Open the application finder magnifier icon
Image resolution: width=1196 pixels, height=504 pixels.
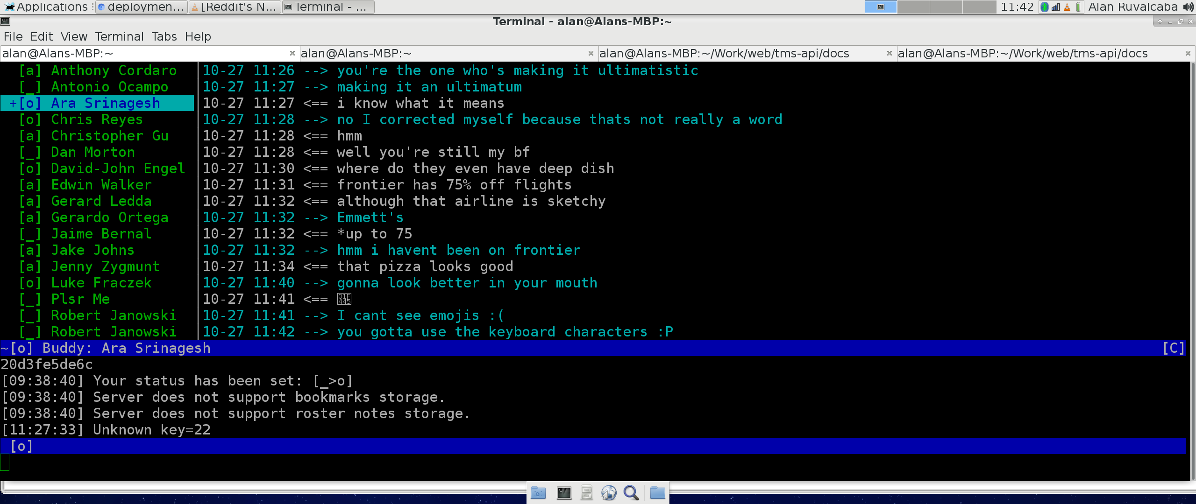pos(631,493)
